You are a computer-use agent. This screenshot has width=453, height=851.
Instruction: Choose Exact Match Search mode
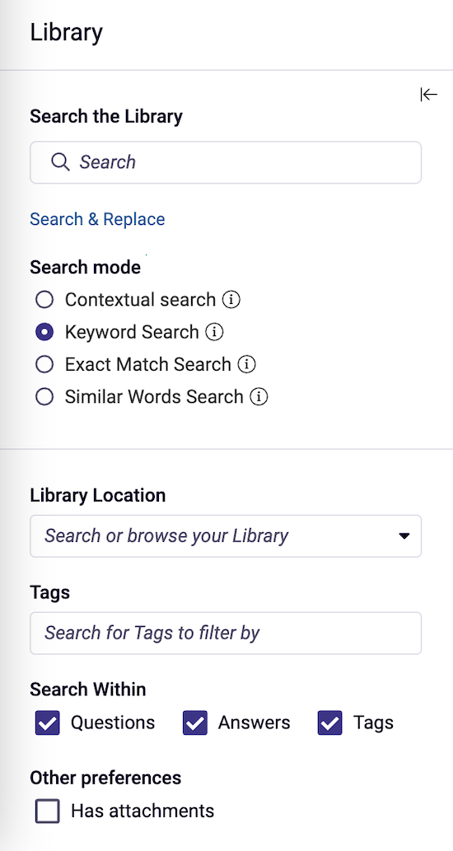(44, 365)
